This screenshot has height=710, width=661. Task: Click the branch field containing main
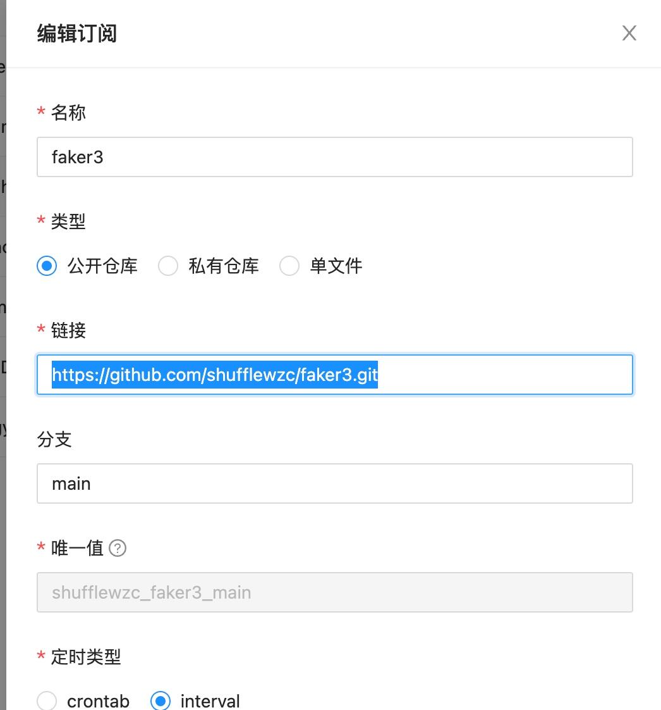335,483
